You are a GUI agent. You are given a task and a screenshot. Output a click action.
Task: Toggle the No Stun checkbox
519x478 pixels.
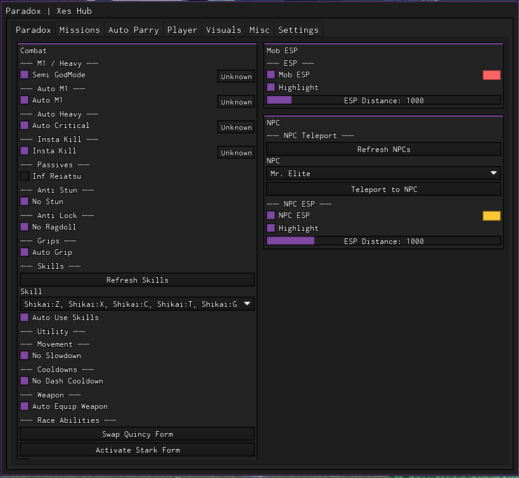(x=25, y=201)
